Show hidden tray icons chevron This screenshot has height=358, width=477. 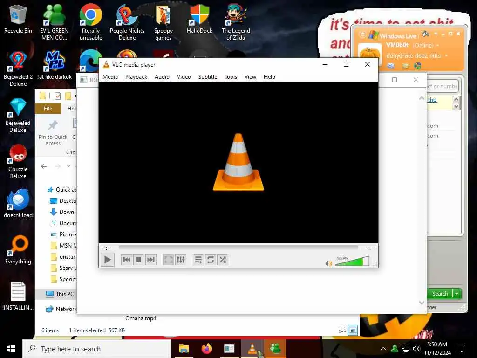(x=383, y=349)
